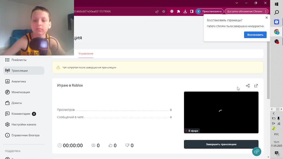Open Chrome downloads icon

(x=185, y=11)
